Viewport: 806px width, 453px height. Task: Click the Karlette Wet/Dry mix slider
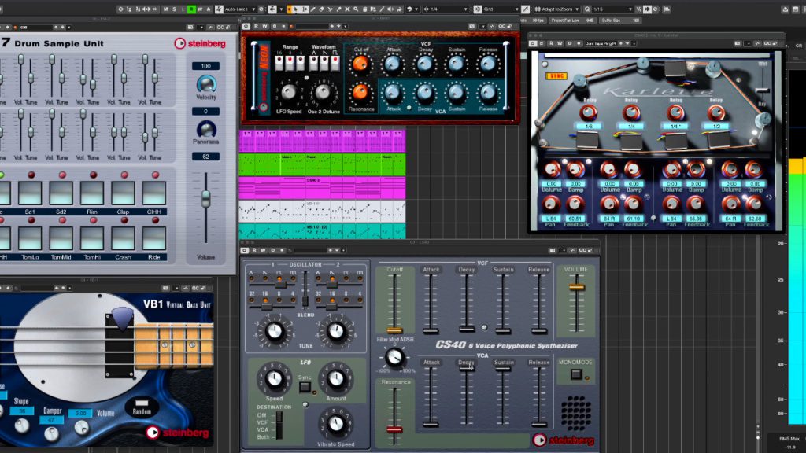(763, 91)
